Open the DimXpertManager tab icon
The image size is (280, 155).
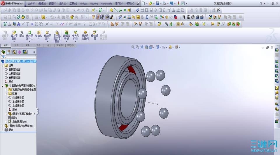click(x=19, y=52)
